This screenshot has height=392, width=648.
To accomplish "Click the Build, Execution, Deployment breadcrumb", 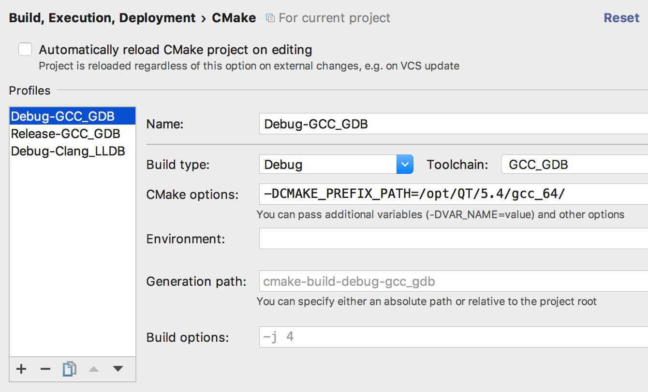I will click(x=102, y=18).
